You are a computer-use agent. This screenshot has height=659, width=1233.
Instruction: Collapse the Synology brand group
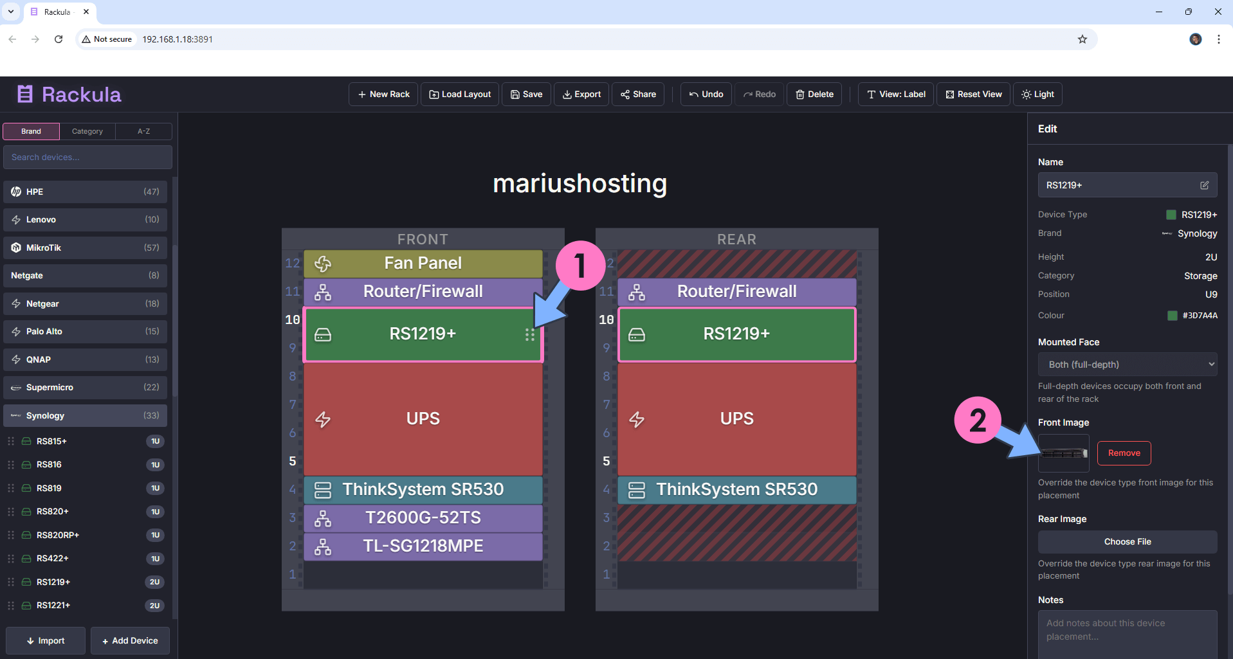tap(85, 416)
